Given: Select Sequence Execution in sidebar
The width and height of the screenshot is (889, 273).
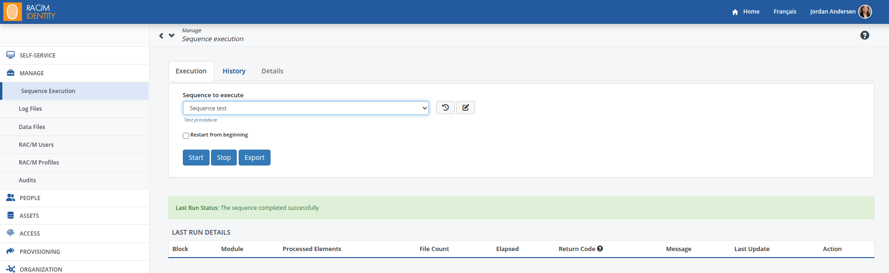Looking at the screenshot, I should pos(75,91).
